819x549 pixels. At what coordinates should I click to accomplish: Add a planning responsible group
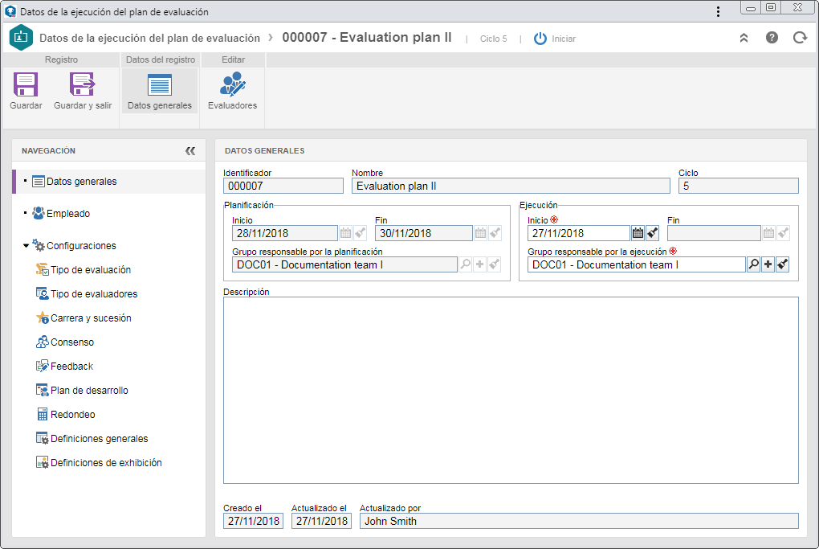[x=480, y=264]
